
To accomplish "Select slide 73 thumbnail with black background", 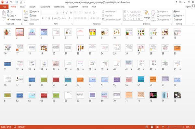I will [153, 95].
